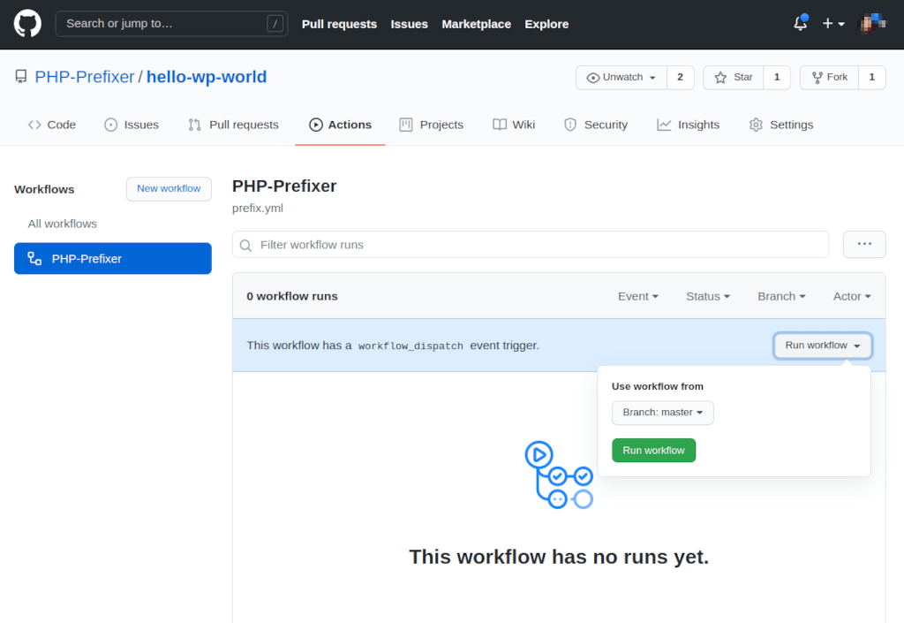Click the '0 workflow runs' heading
Screen dimensions: 904x623
click(292, 296)
